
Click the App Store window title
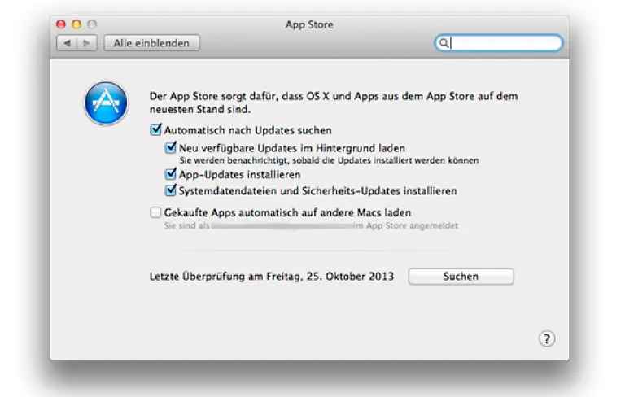309,24
